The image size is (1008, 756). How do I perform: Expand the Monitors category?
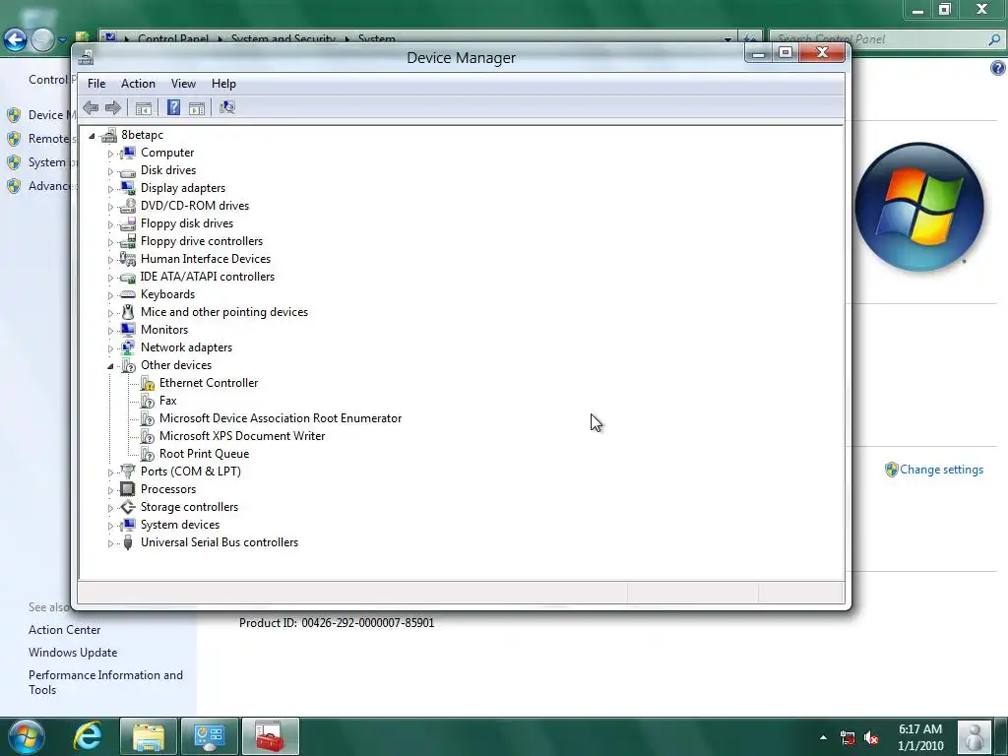[x=110, y=331]
